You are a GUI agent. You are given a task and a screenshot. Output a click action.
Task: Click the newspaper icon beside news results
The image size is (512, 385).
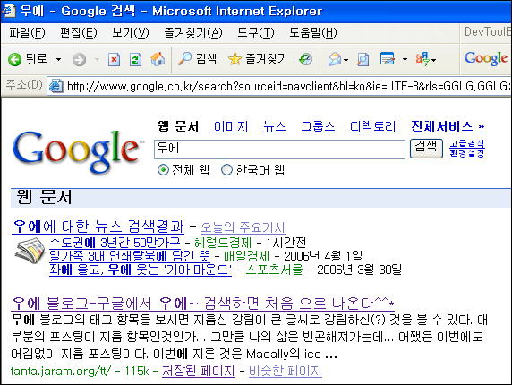point(30,250)
